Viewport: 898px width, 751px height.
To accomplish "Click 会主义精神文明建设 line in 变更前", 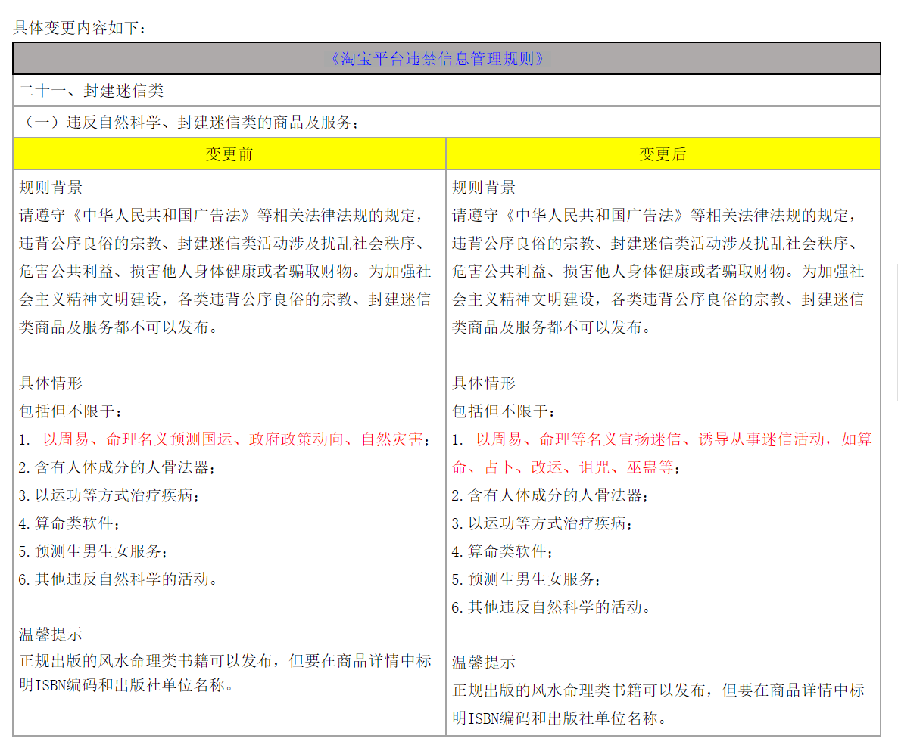I will [225, 299].
